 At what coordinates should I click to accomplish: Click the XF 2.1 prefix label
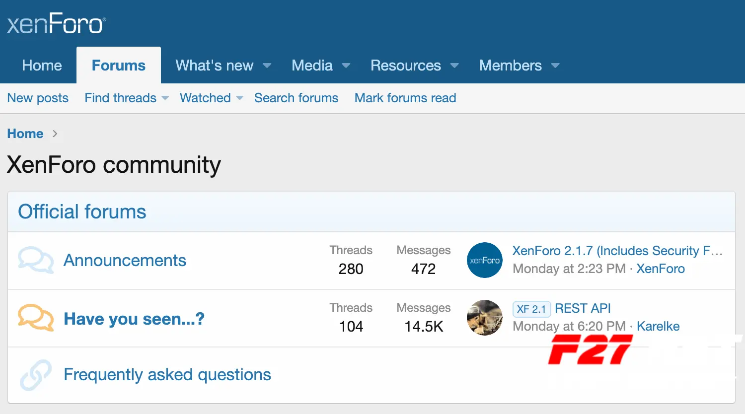pyautogui.click(x=531, y=309)
